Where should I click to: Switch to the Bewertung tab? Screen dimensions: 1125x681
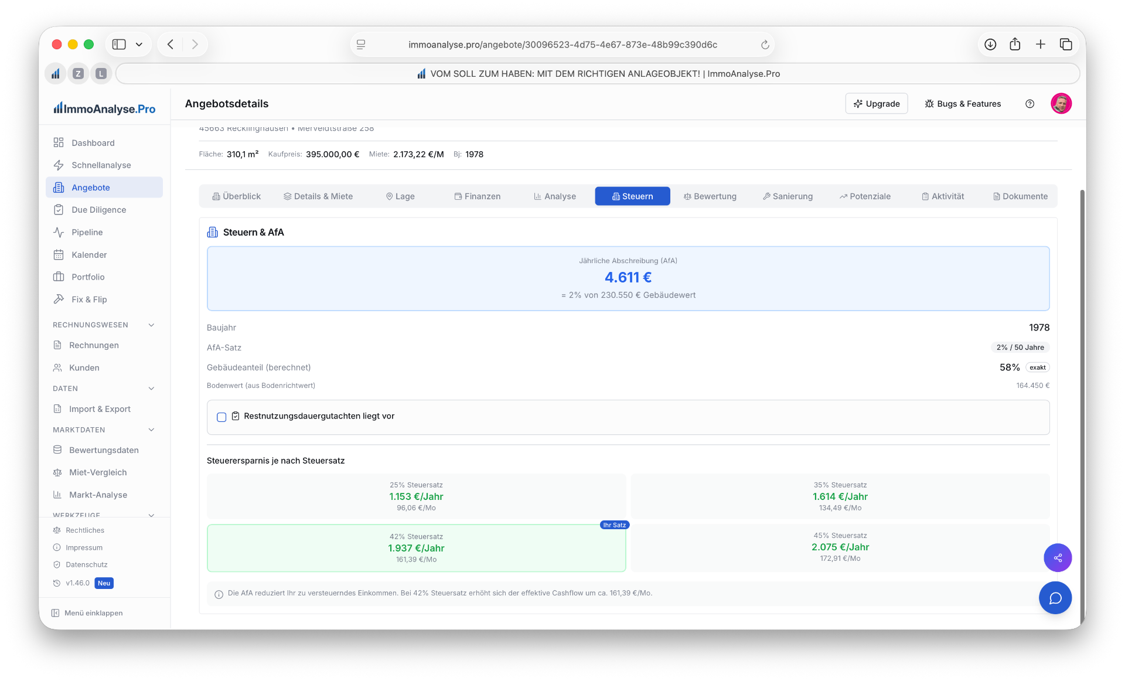point(710,196)
